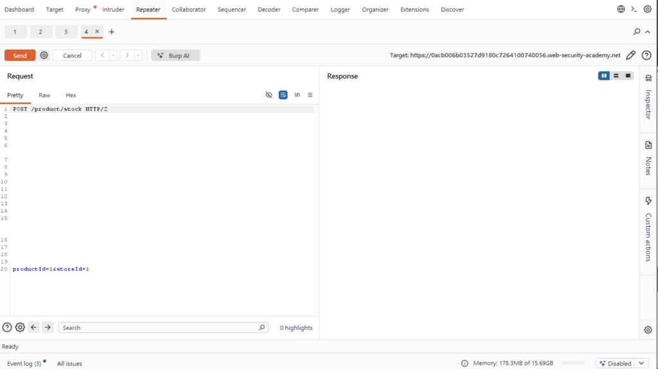Select combined tabbed layout view

pos(628,76)
